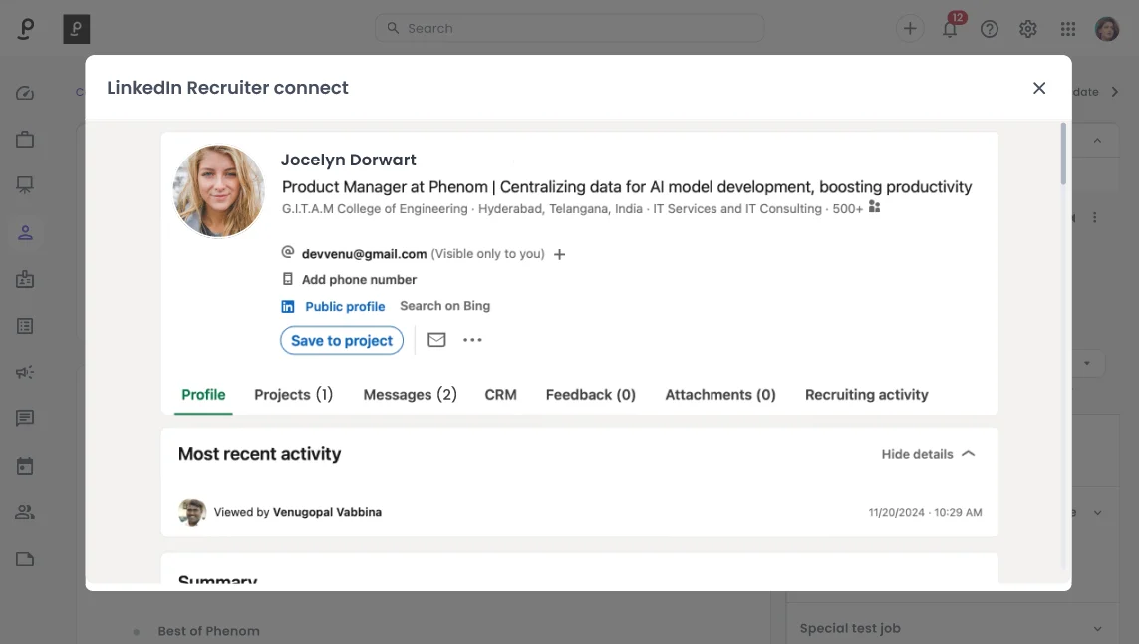The width and height of the screenshot is (1139, 644).
Task: Collapse the background panel up chevron
Action: (x=1097, y=141)
